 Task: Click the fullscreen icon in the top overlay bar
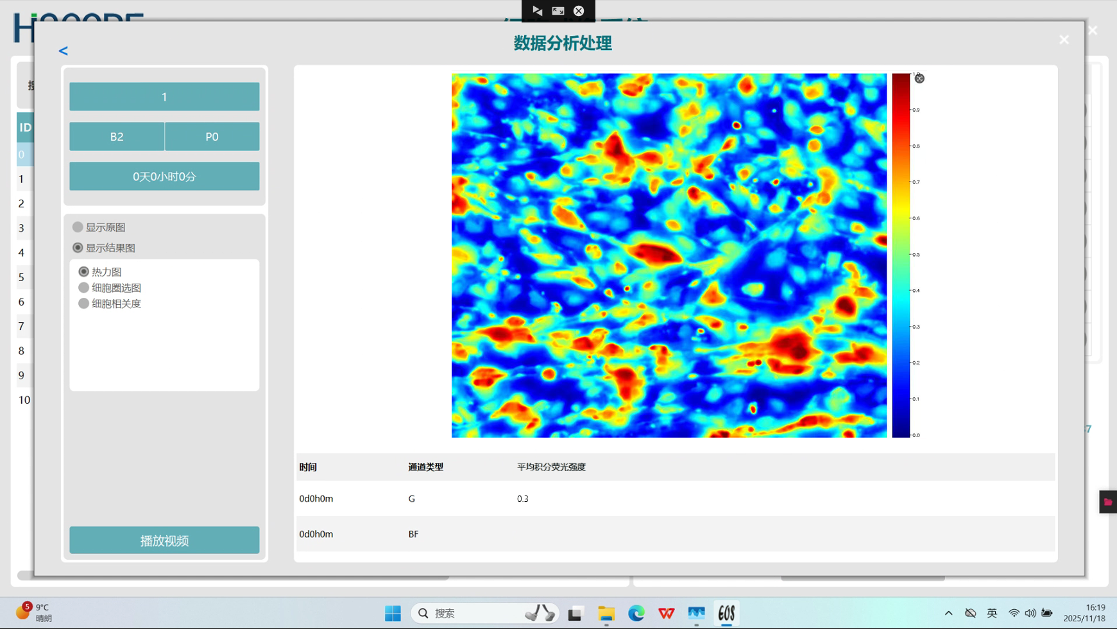558,11
